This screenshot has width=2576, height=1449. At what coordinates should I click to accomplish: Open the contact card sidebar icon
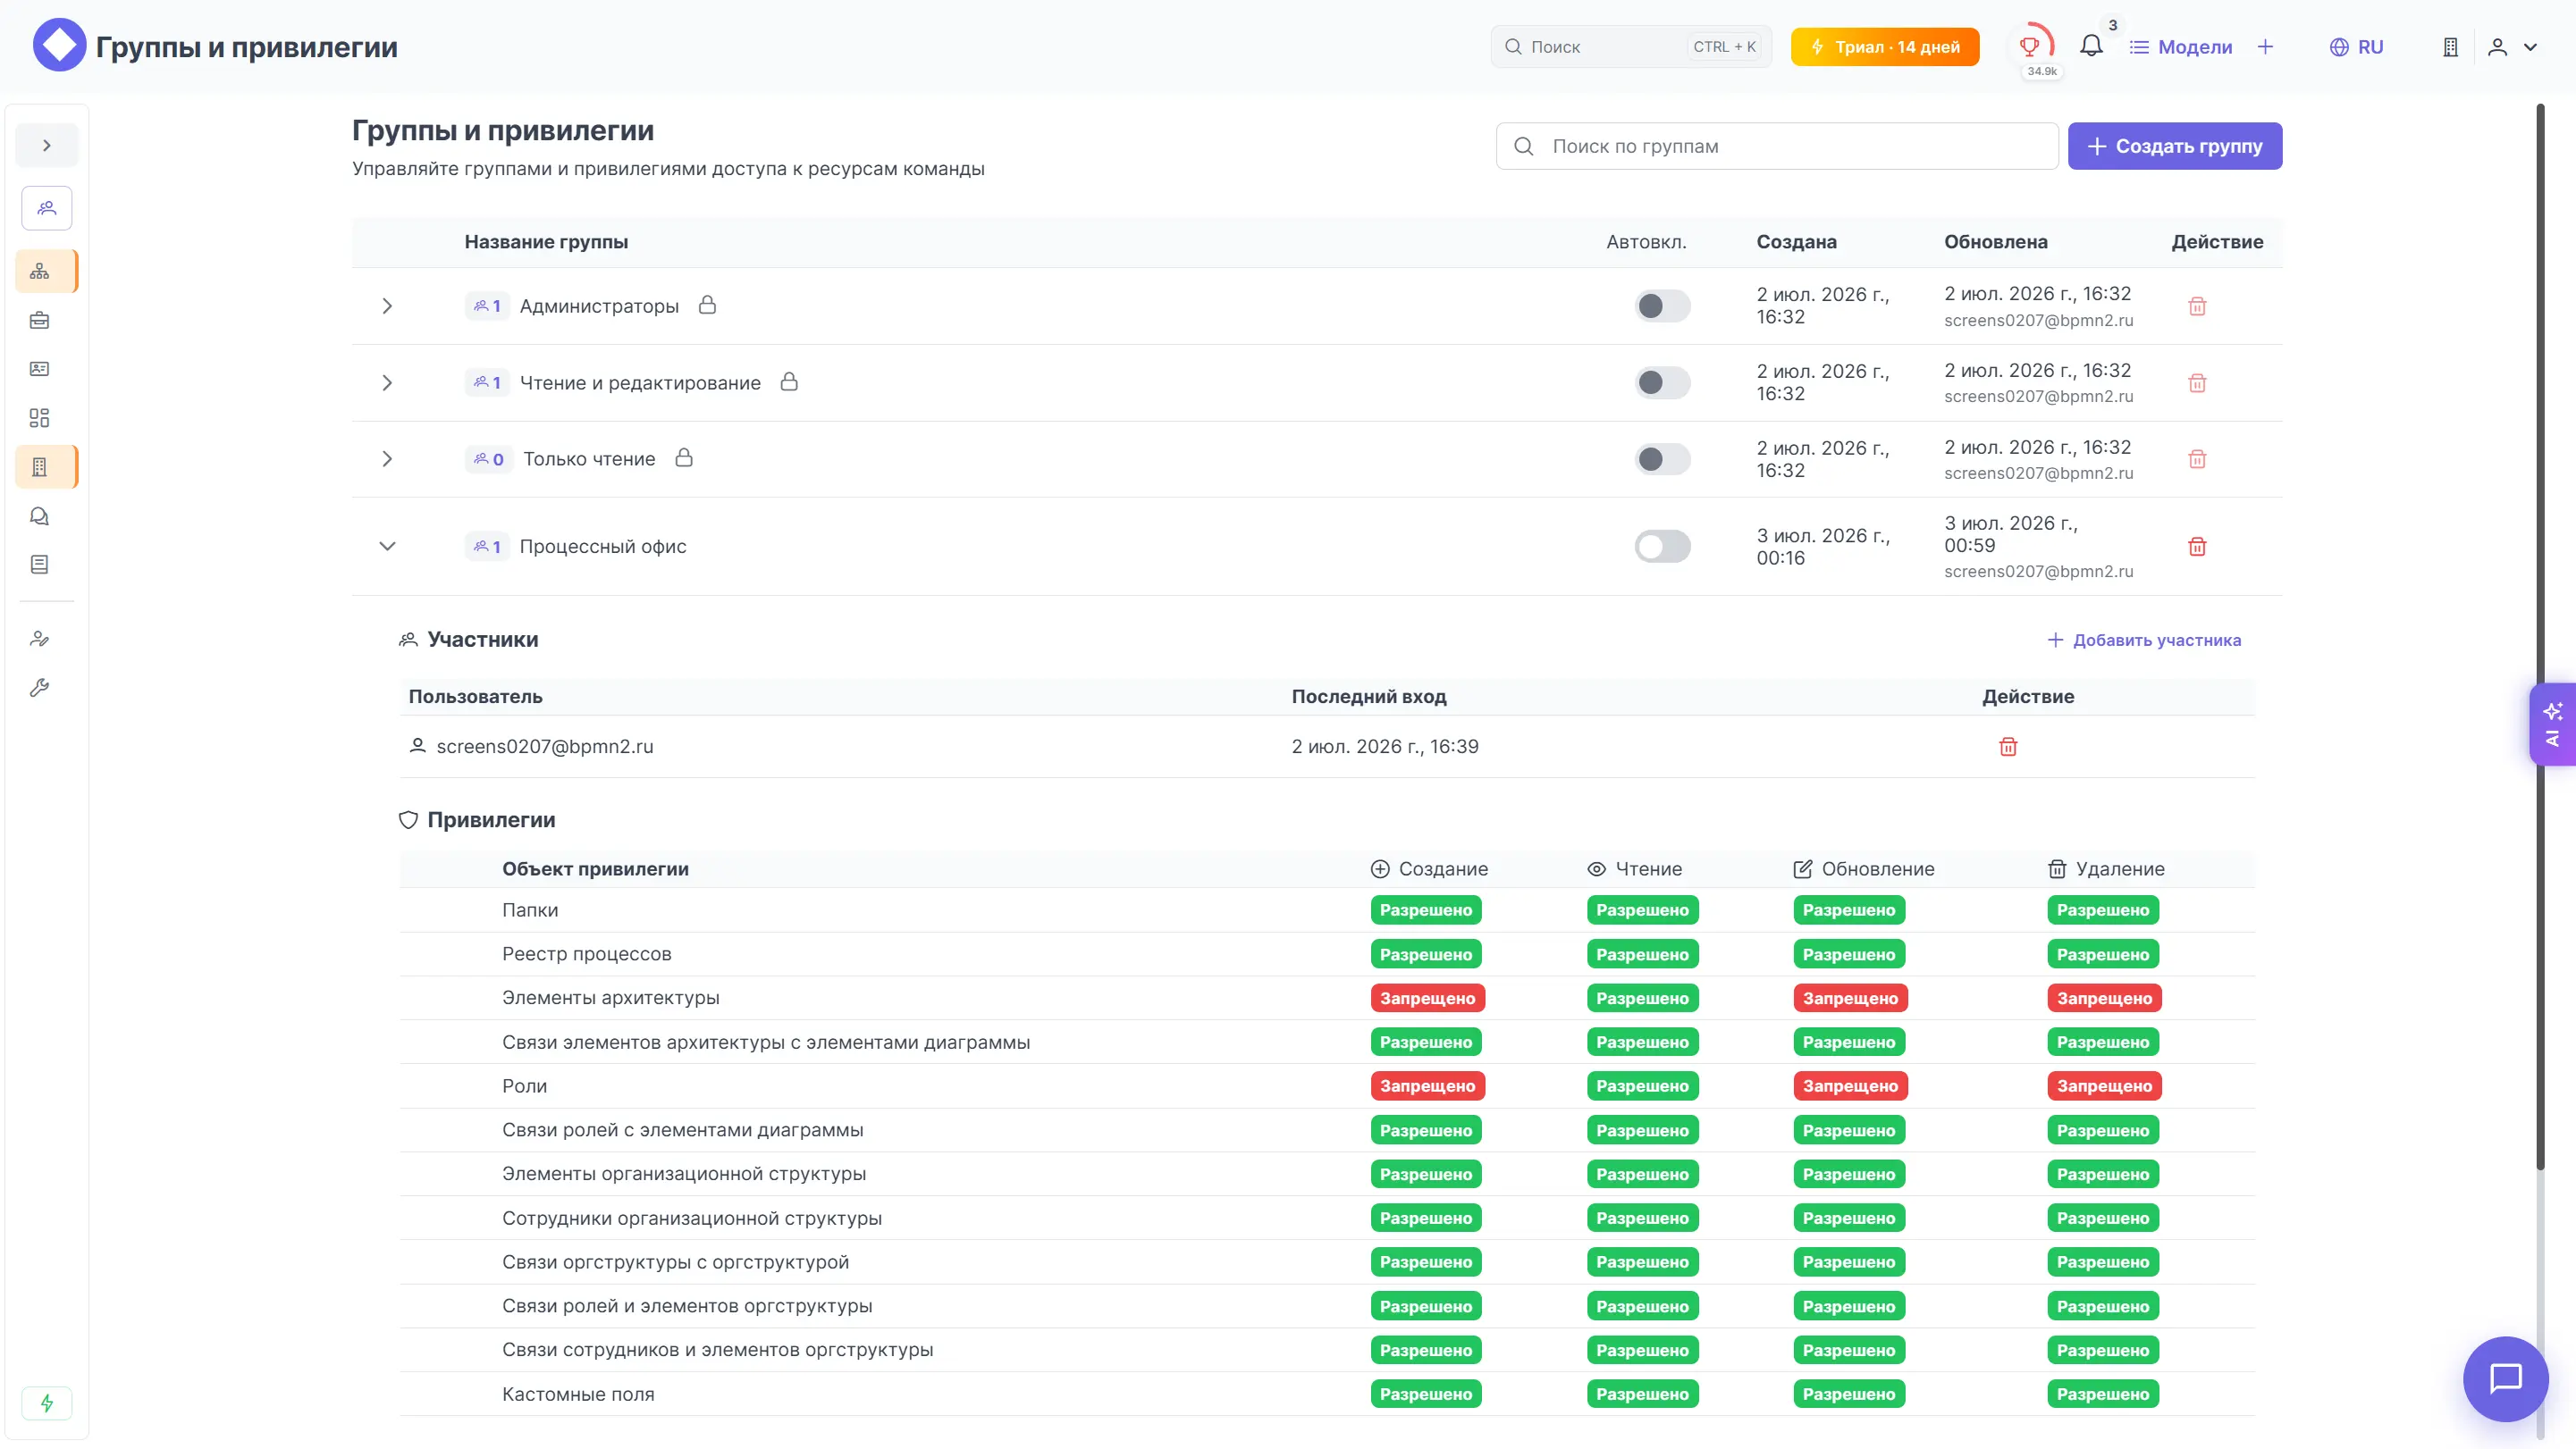coord(40,369)
